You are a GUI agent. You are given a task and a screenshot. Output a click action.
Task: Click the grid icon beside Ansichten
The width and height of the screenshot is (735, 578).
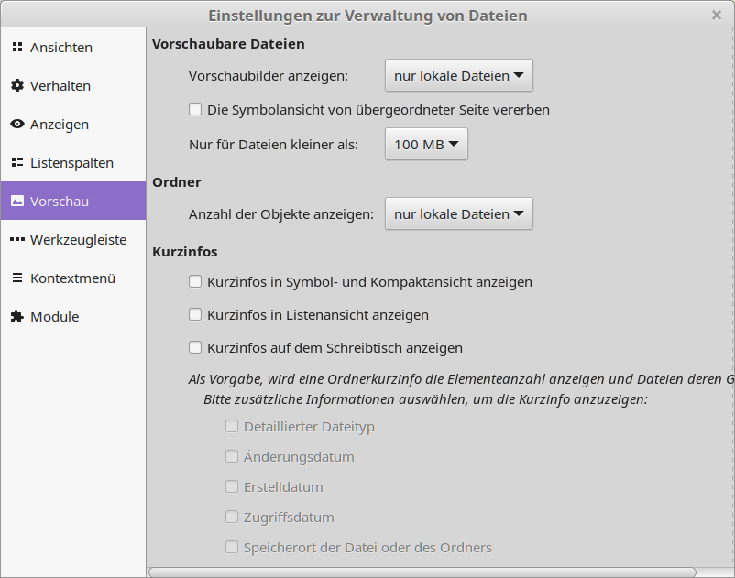tap(16, 48)
